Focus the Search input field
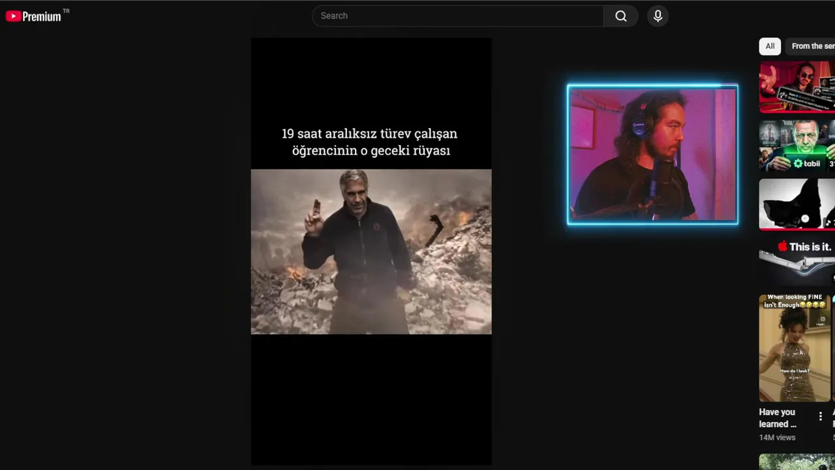The image size is (835, 470). pyautogui.click(x=458, y=16)
